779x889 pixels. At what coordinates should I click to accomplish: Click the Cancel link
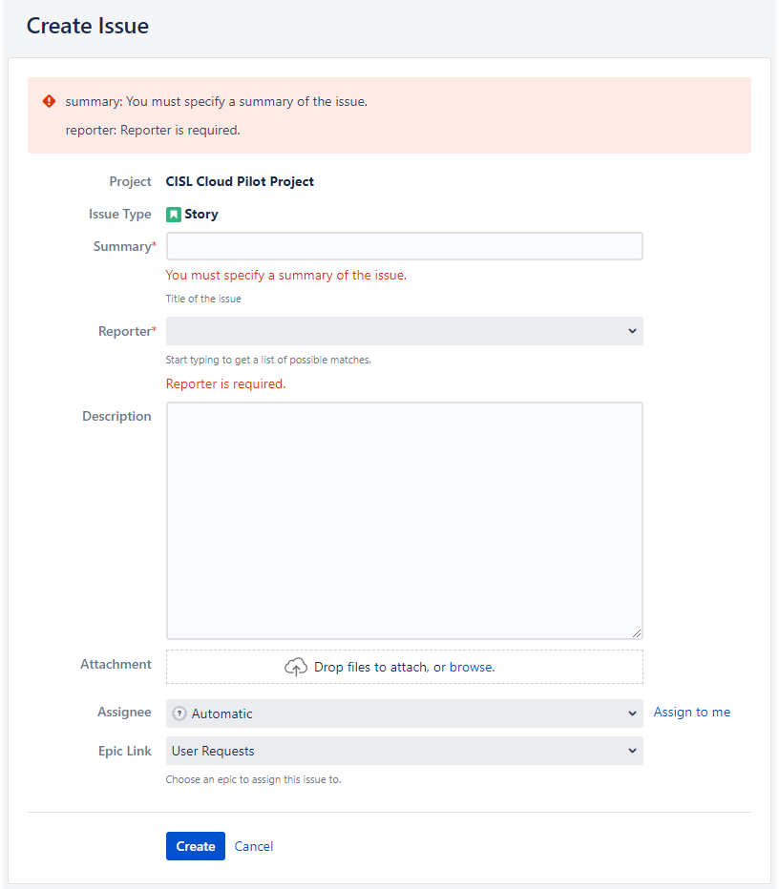(x=254, y=846)
